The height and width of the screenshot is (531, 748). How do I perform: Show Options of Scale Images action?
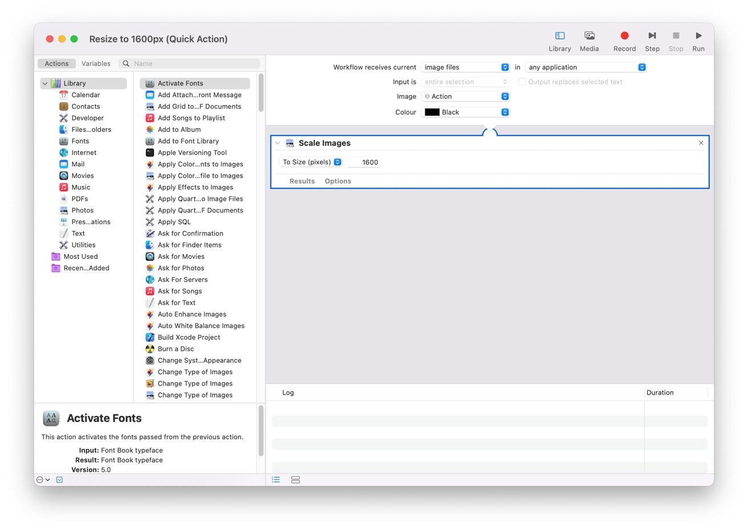pos(338,181)
